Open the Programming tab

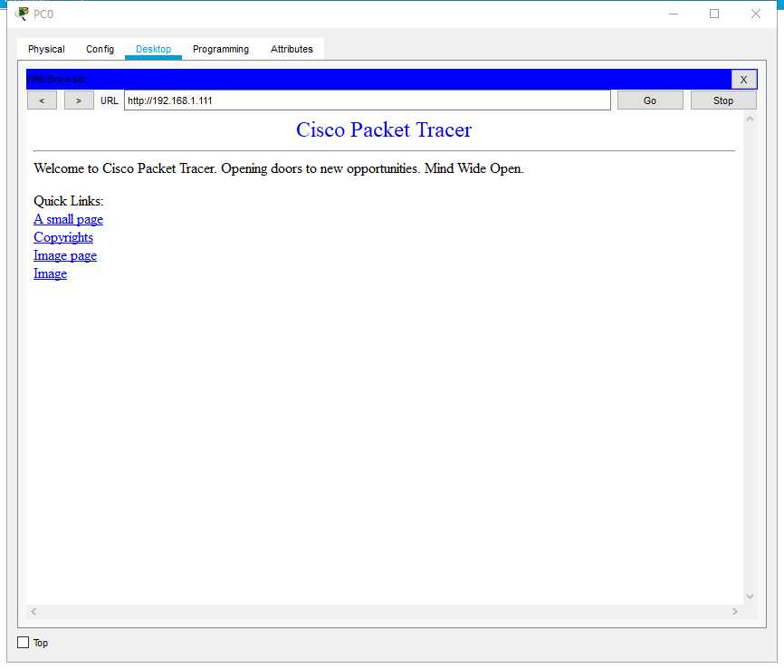click(221, 49)
